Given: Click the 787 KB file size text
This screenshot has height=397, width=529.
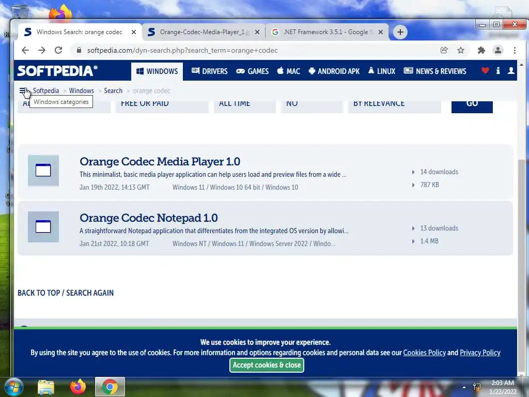Looking at the screenshot, I should pos(429,185).
